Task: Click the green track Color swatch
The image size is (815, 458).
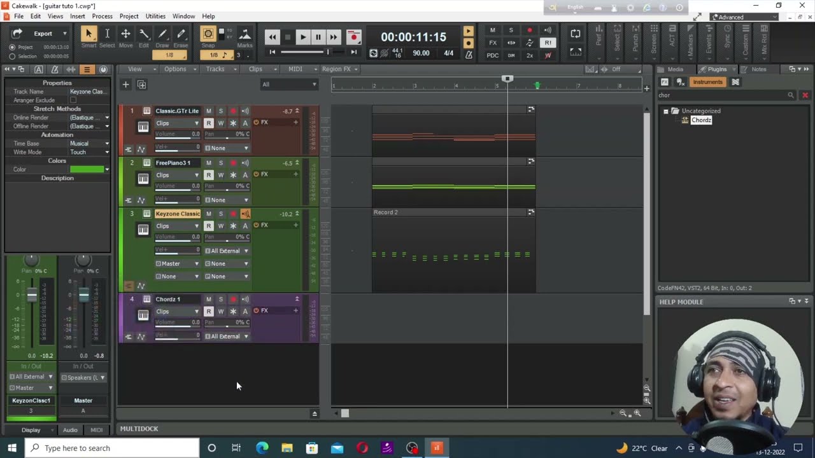Action: 87,170
